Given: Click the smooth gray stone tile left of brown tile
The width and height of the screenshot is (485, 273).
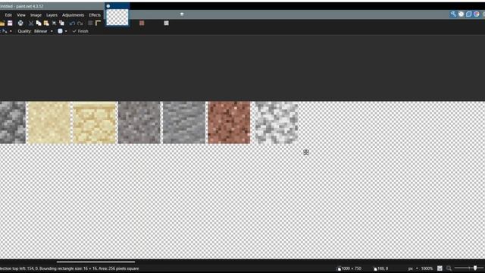Looking at the screenshot, I should [x=184, y=123].
